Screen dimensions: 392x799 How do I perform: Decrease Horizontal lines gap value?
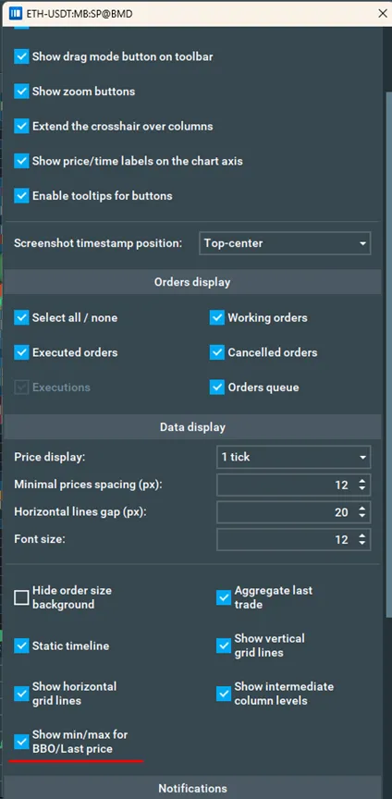(361, 516)
